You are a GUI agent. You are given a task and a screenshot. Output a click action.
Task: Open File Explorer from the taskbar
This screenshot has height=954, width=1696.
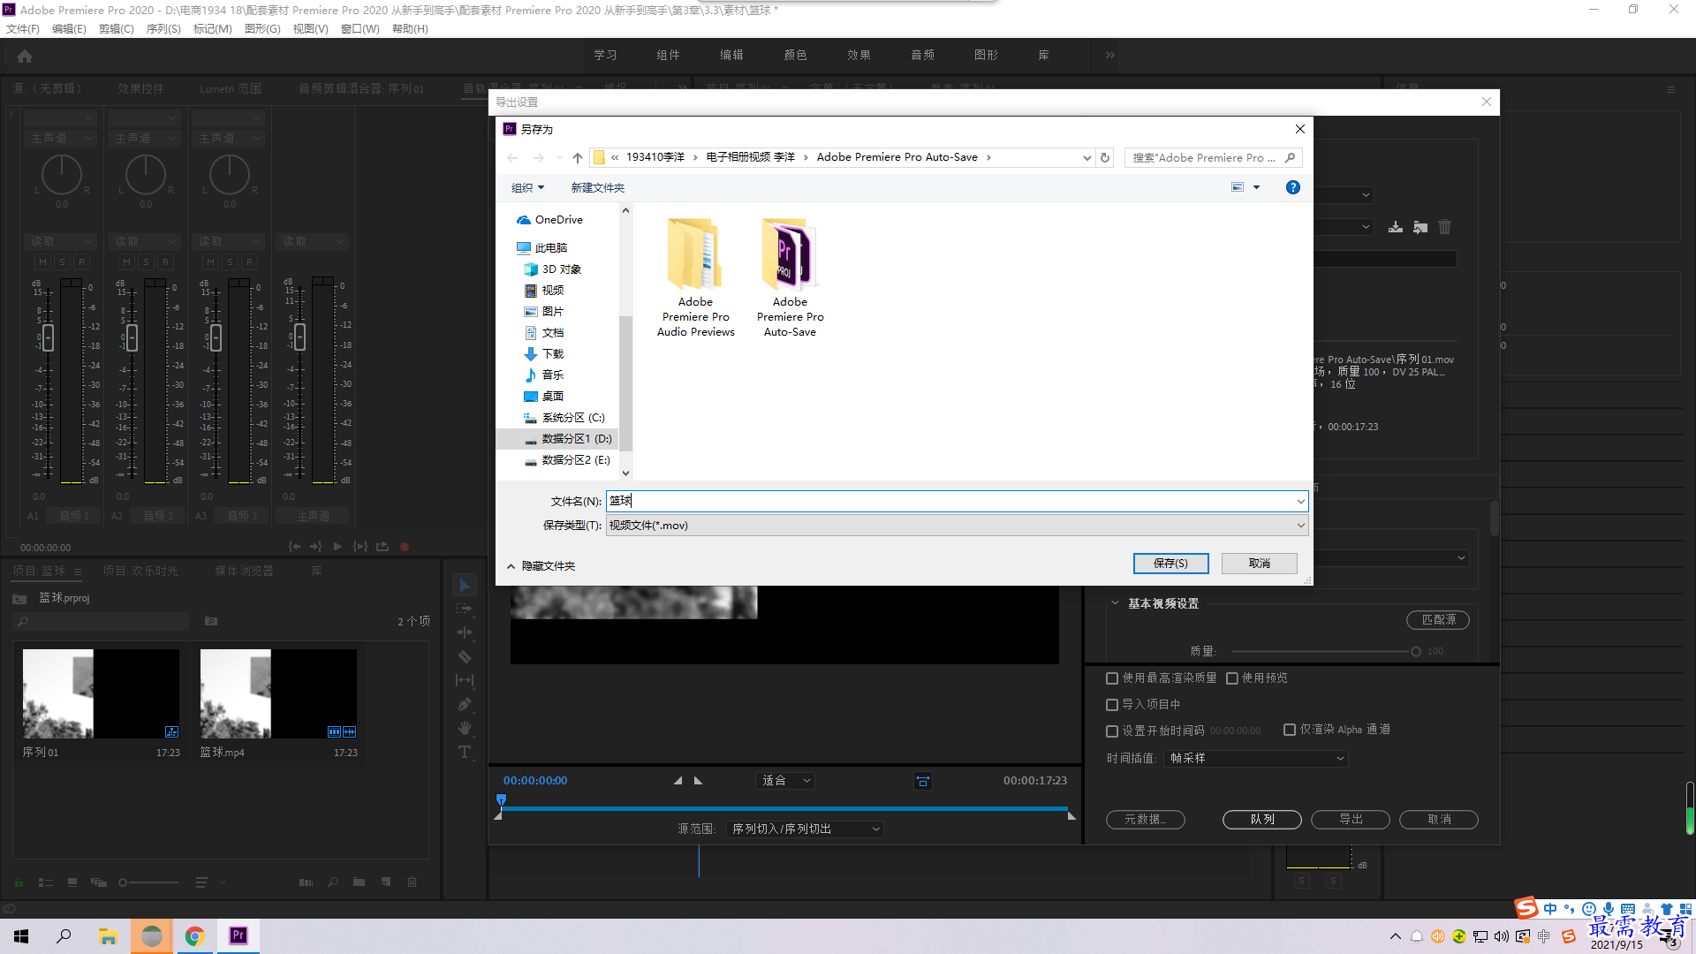(x=108, y=935)
